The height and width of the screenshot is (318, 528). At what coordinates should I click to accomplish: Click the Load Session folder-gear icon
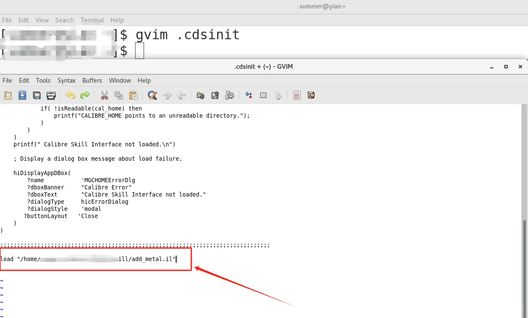coord(201,95)
